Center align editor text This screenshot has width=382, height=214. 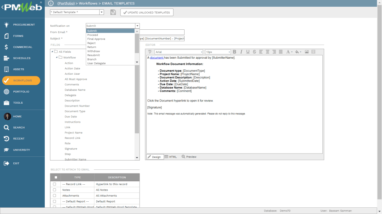click(x=267, y=52)
